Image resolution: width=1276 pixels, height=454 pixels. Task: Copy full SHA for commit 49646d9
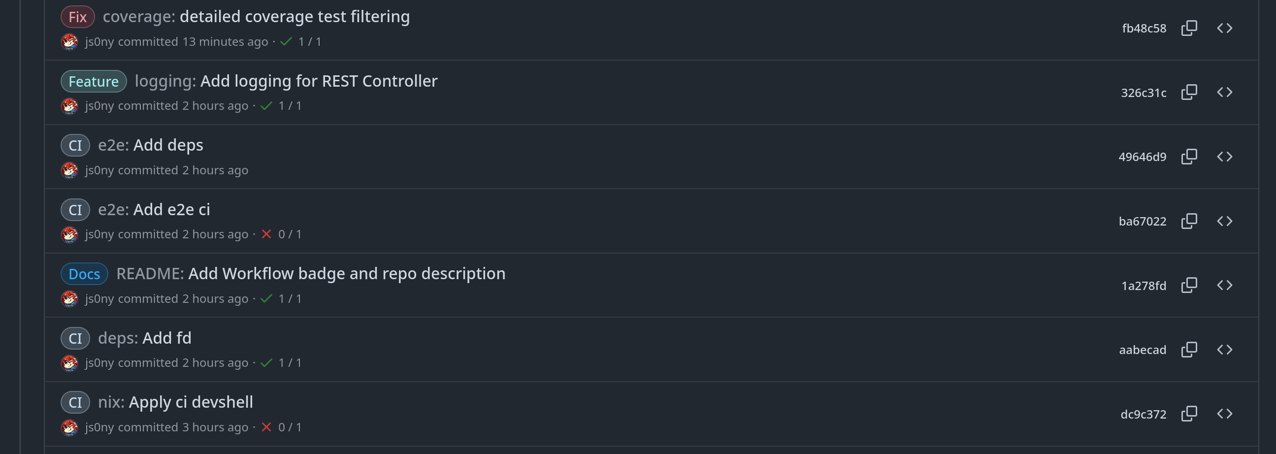[1189, 157]
